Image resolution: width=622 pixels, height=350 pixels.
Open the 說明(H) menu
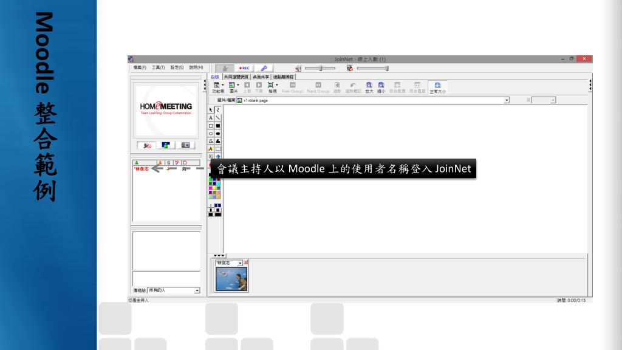196,67
